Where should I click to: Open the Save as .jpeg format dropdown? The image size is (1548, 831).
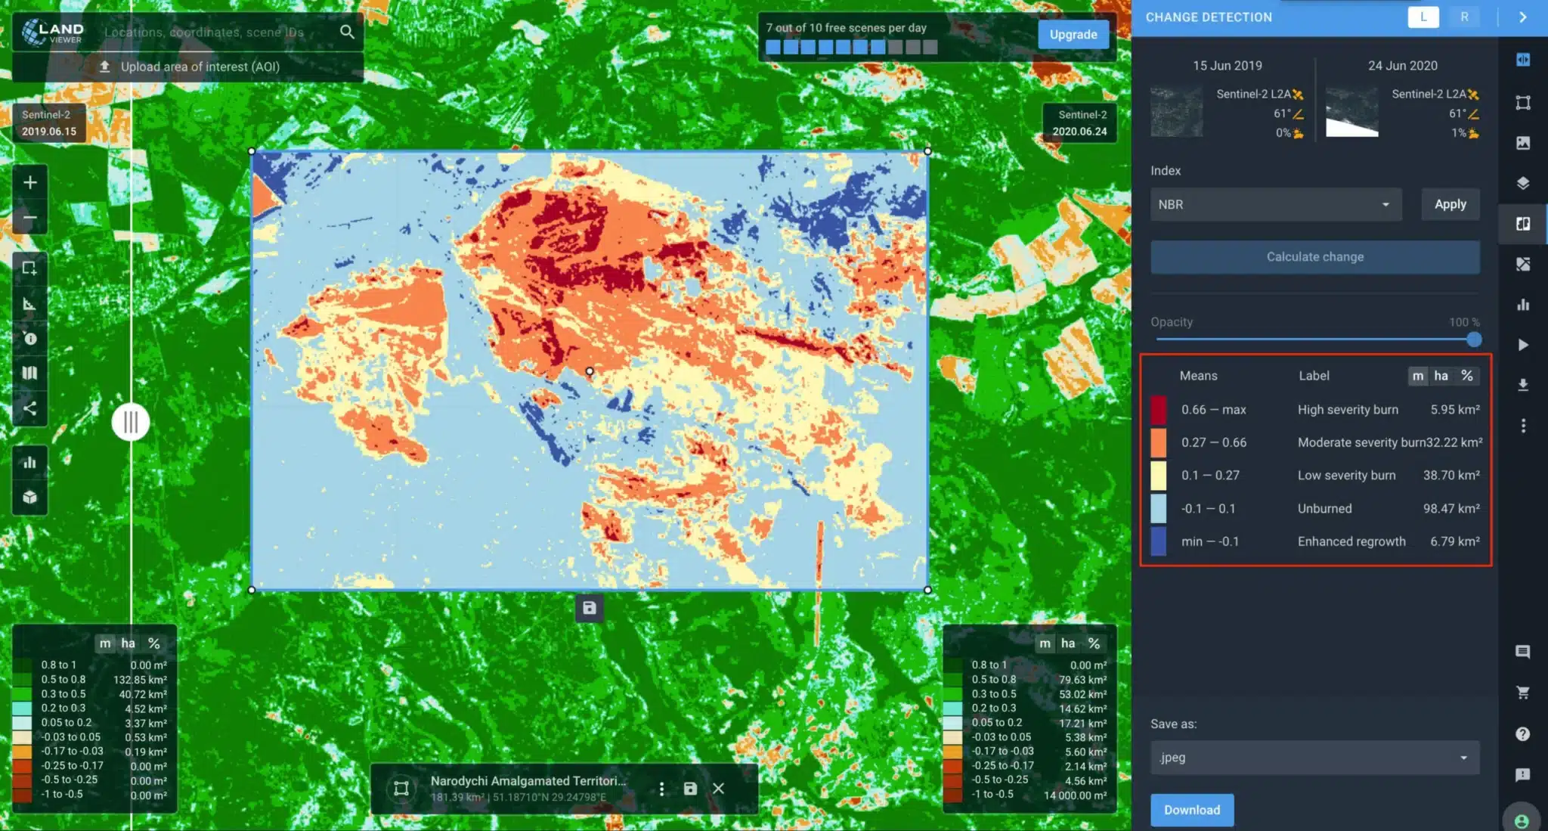(x=1314, y=757)
